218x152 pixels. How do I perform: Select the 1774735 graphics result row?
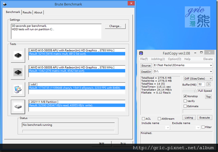click(77, 88)
